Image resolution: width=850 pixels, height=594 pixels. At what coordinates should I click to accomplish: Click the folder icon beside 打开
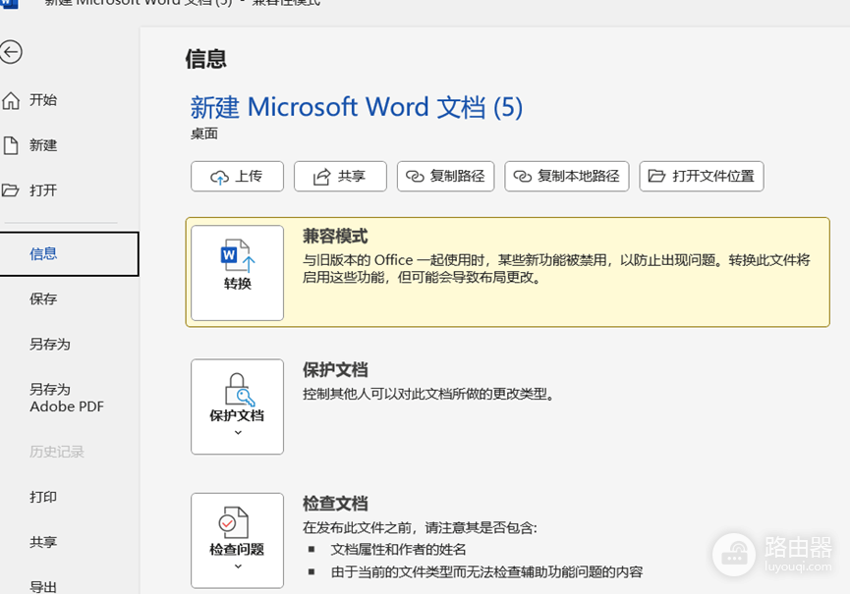click(x=10, y=190)
